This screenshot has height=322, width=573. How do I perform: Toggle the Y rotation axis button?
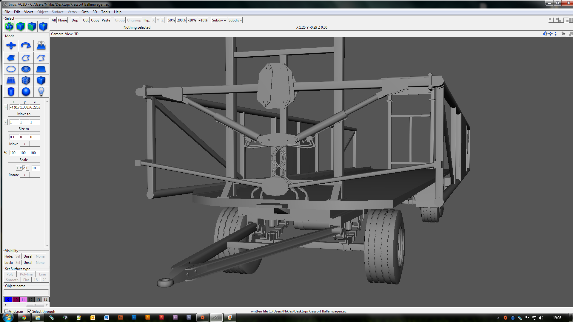click(21, 168)
